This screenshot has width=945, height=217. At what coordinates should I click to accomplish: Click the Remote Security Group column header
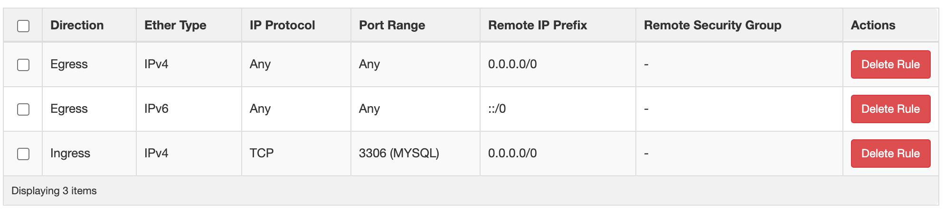[712, 25]
